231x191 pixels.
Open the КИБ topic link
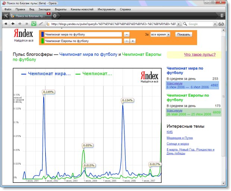point(170,132)
